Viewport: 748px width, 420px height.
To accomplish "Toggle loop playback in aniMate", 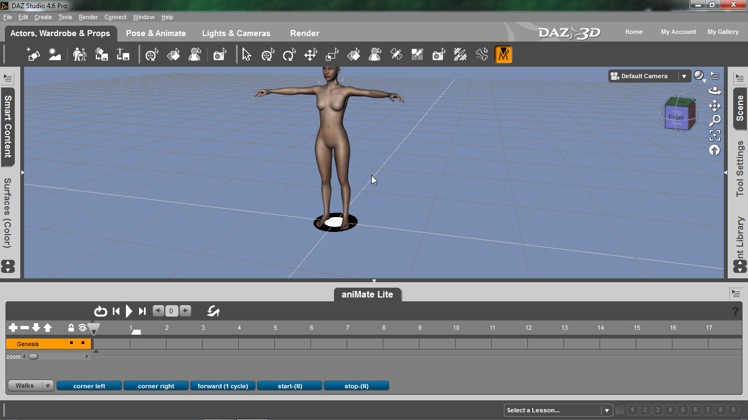I will click(100, 311).
